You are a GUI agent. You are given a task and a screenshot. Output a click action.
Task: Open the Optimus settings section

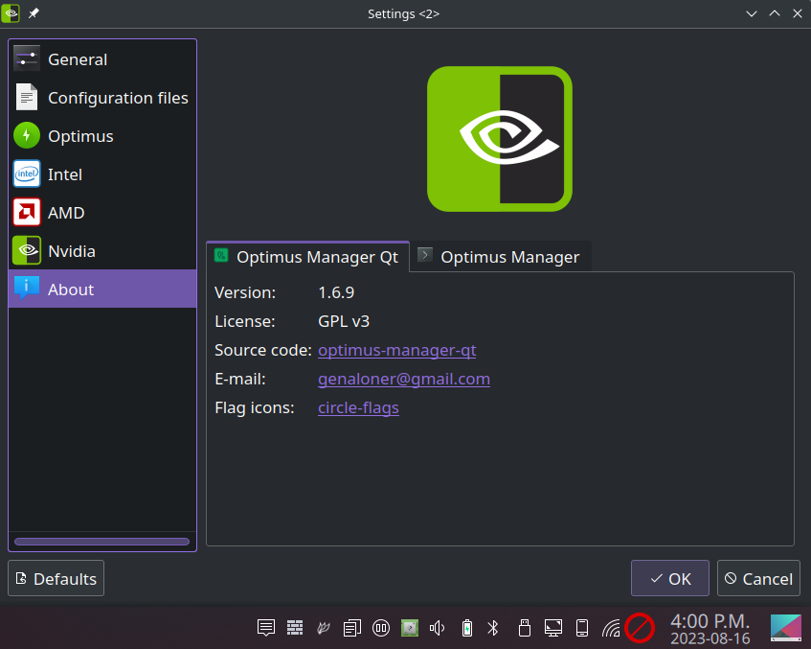click(102, 136)
